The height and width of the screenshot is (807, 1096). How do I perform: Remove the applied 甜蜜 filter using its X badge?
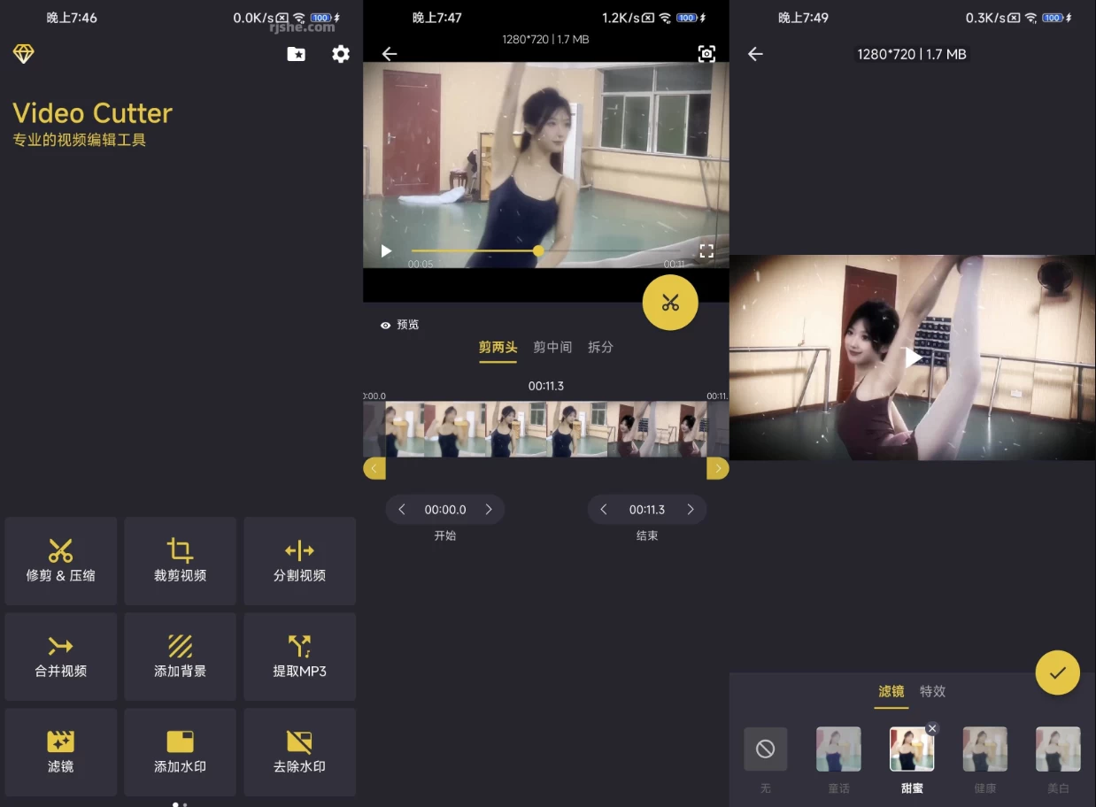(x=931, y=728)
